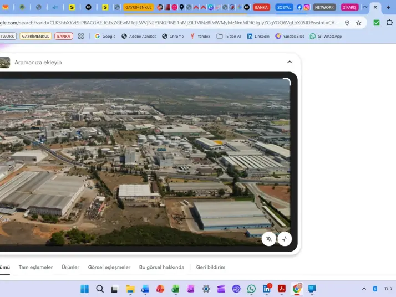Click the collapse image icon beside translate
This screenshot has width=396, height=297.
285,239
